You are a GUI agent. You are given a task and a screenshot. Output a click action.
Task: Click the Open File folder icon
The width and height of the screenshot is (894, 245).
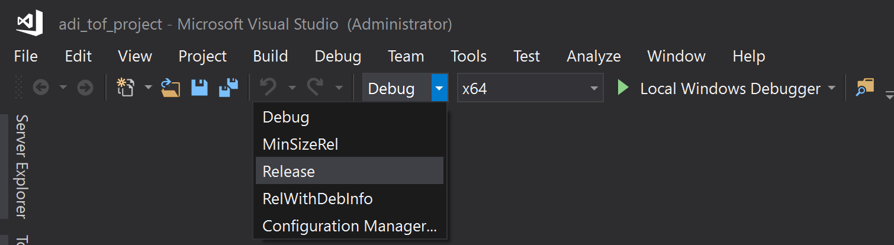[x=171, y=88]
